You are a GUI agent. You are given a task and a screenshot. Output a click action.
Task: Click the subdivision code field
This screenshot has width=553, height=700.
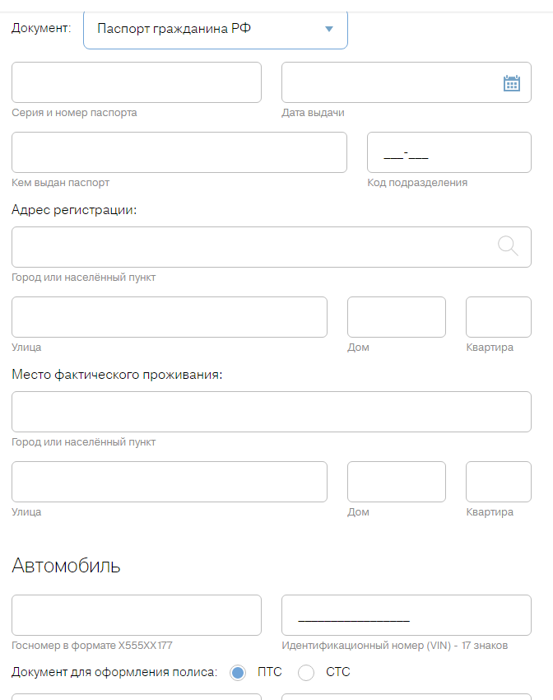click(449, 152)
